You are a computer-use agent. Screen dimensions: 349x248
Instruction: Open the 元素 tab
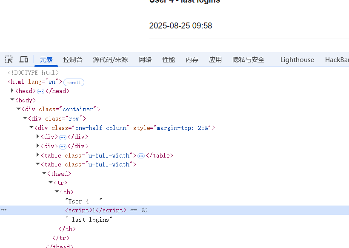(46, 60)
